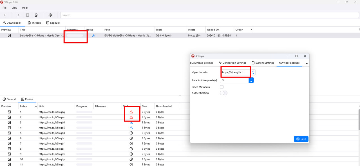Screen dimensions: 360x166
Task: Sort by the Index column header
Action: click(x=28, y=106)
